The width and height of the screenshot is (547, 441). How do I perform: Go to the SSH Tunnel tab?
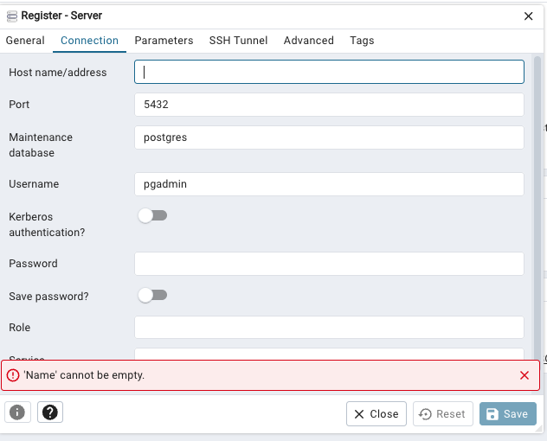(238, 41)
